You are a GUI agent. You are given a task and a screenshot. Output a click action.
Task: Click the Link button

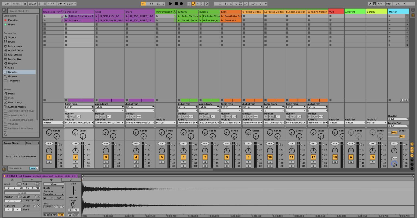coord(7,4)
